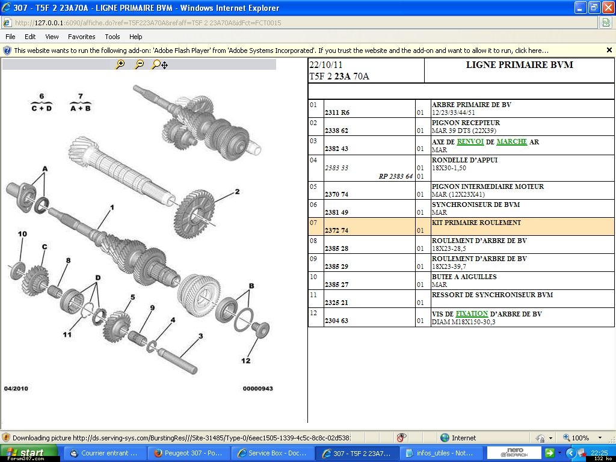Switch to Service Box taskbar window
This screenshot has width=616, height=462.
point(272,453)
